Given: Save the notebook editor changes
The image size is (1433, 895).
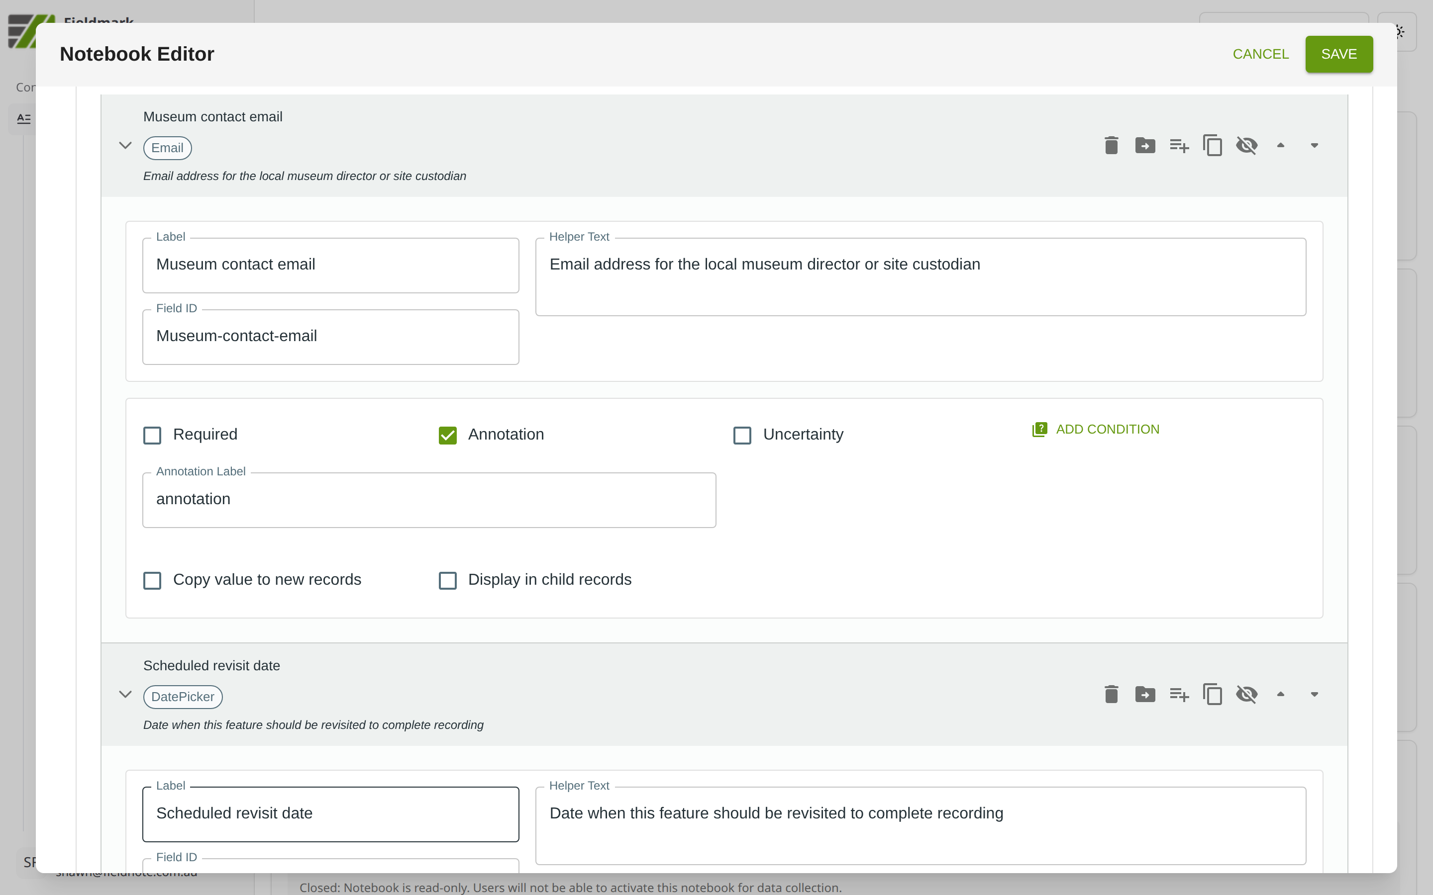Looking at the screenshot, I should [1338, 54].
